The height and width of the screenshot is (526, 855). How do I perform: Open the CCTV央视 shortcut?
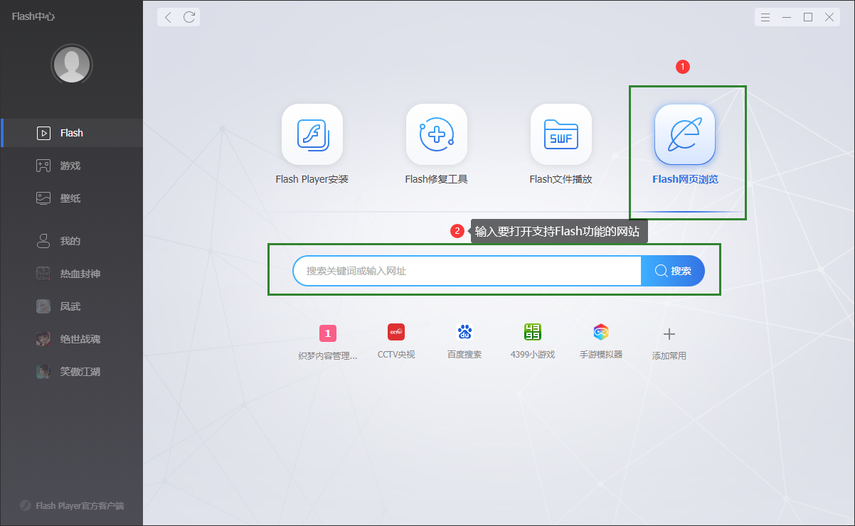pos(395,332)
